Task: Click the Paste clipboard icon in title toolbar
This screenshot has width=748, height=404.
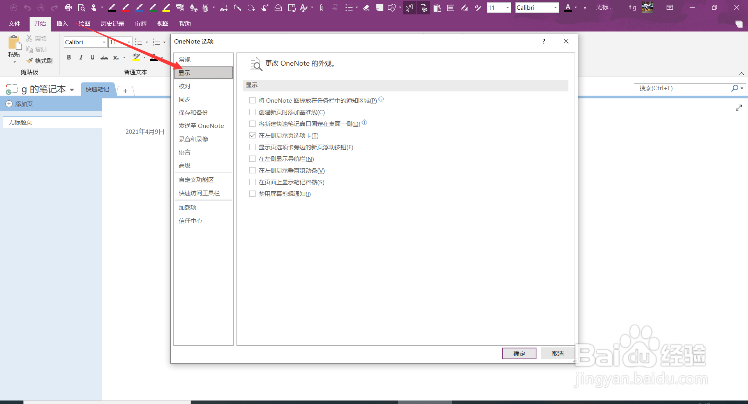Action: point(437,7)
